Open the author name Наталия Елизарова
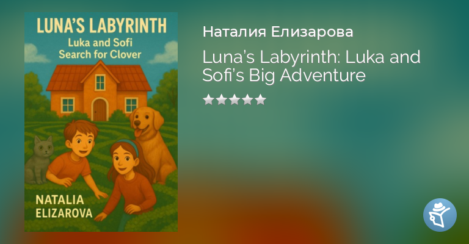469x244 pixels. tap(278, 32)
